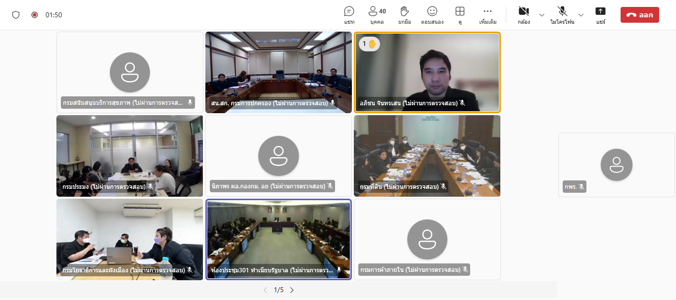Click the raised hand badge on อภิชน's tile
The height and width of the screenshot is (300, 676).
point(369,44)
